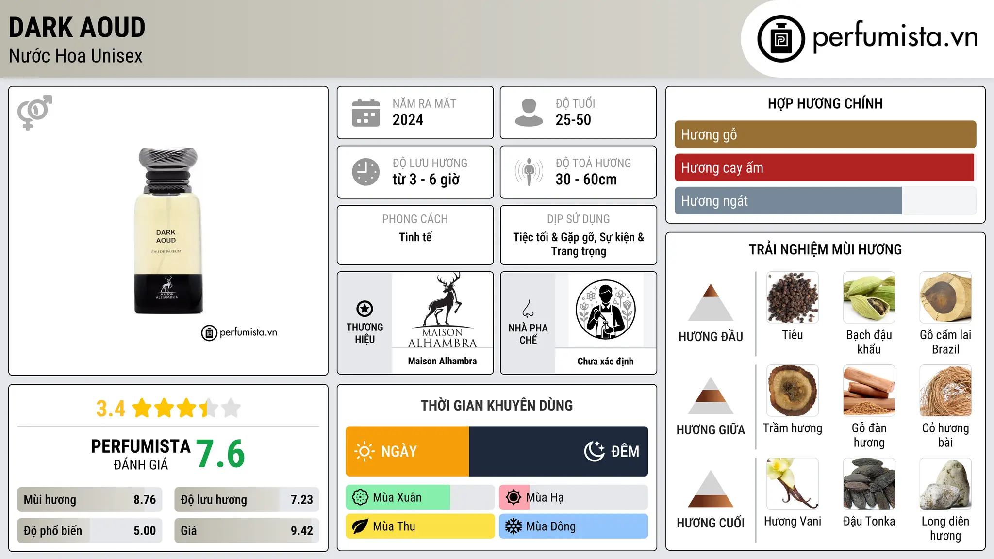
Task: Click the THỜI GIAN KHUYÊN DÙNG heading
Action: [497, 405]
